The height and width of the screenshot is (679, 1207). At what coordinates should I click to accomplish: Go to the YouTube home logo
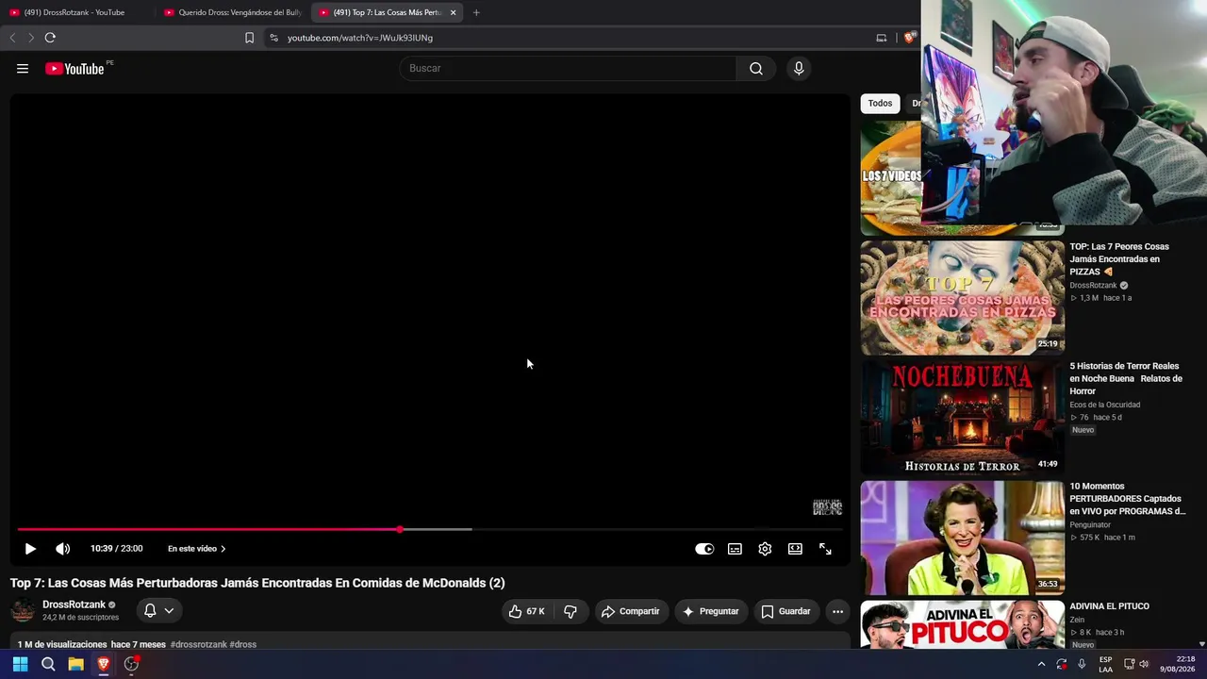75,68
